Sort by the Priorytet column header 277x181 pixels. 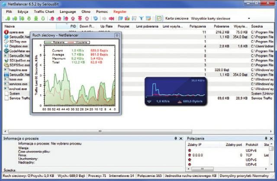pyautogui.click(x=123, y=26)
